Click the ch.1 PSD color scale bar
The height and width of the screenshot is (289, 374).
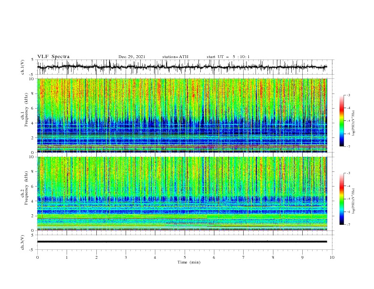click(342, 121)
